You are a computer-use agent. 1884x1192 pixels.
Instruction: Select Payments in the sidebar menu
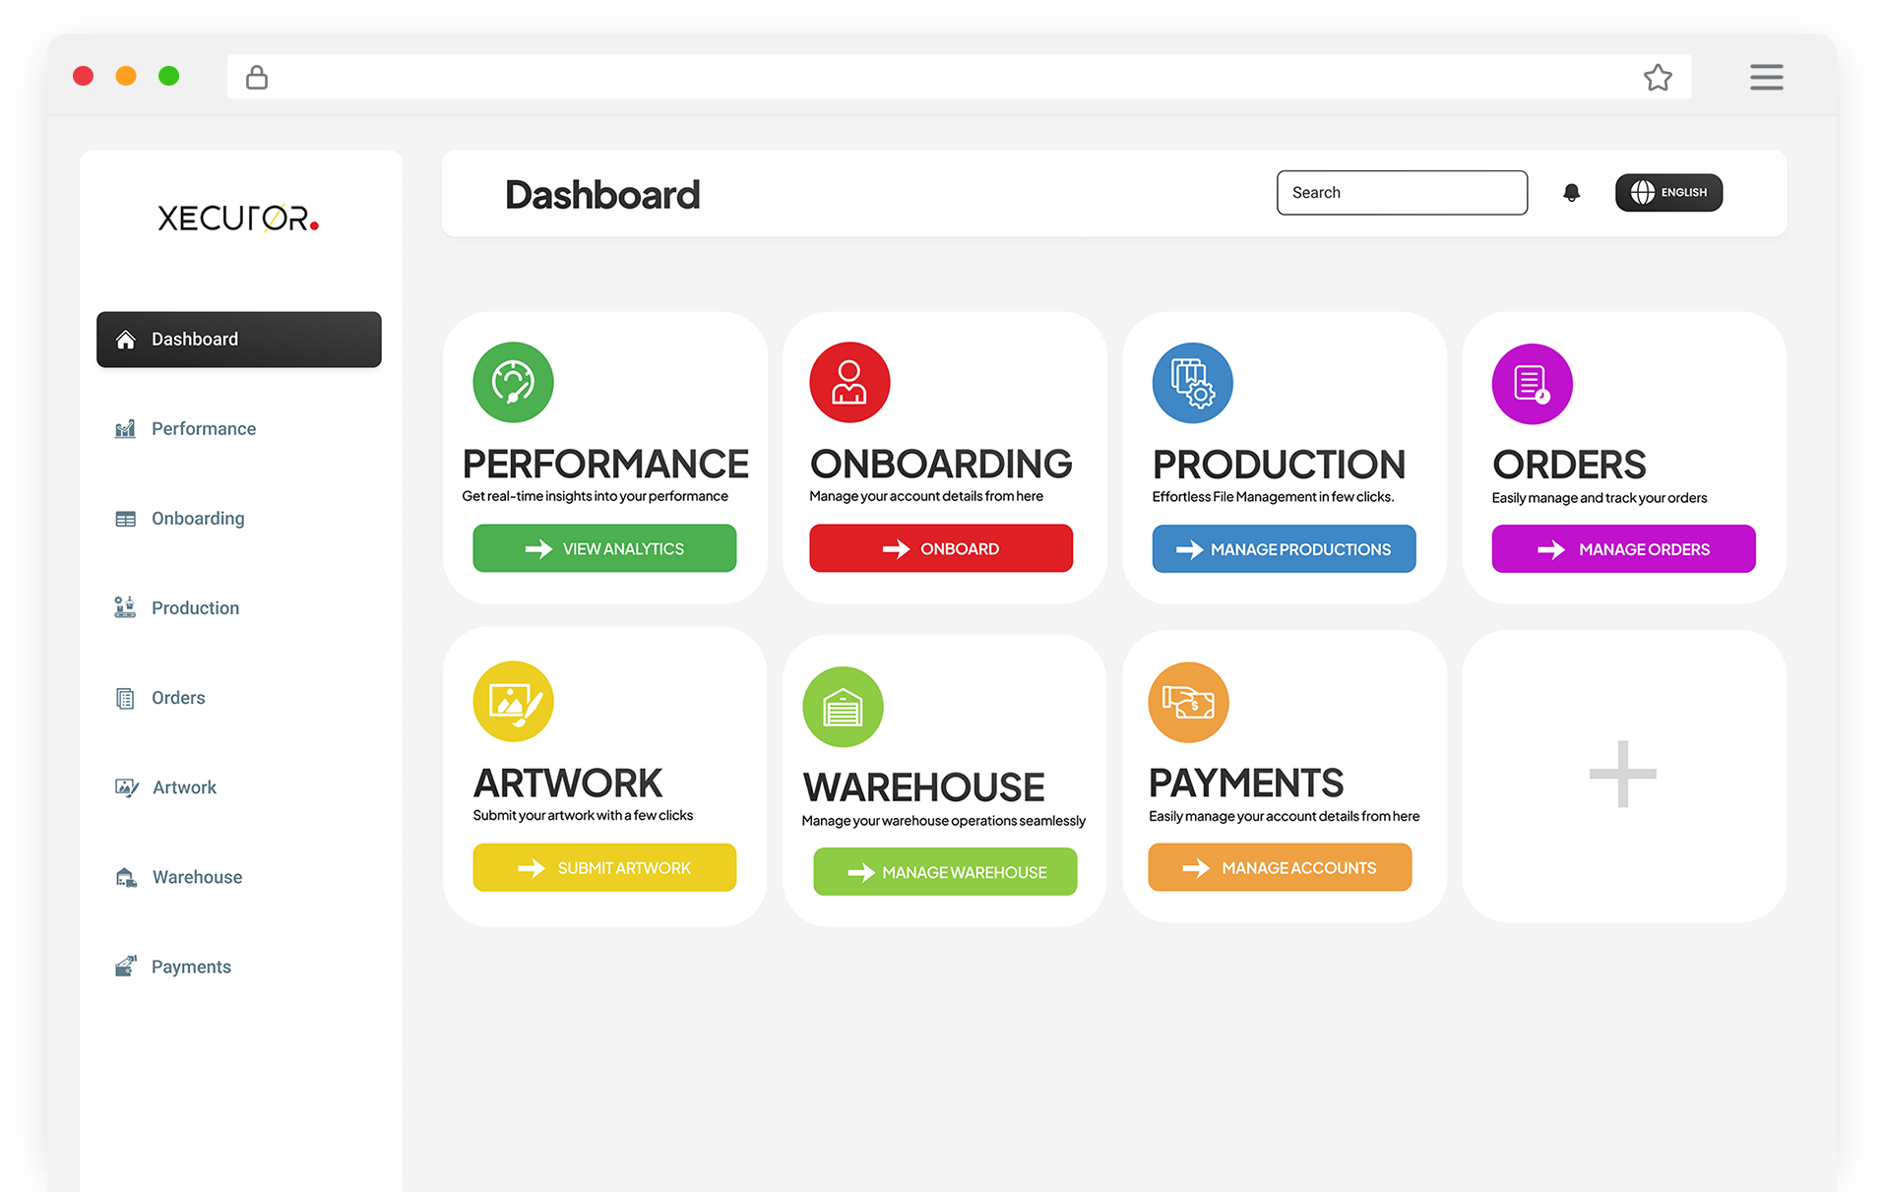click(191, 967)
